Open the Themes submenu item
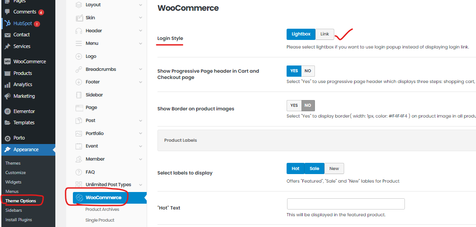This screenshot has height=227, width=476. [13, 163]
